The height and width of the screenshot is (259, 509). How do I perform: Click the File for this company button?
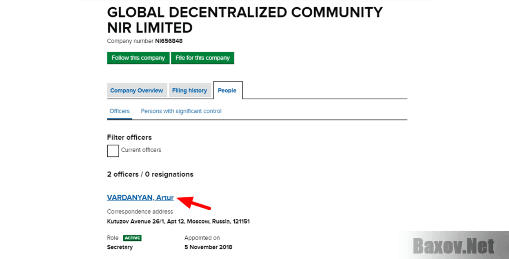[x=202, y=58]
